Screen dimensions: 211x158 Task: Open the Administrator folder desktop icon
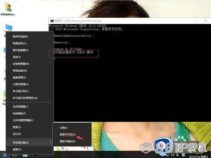(x=8, y=9)
